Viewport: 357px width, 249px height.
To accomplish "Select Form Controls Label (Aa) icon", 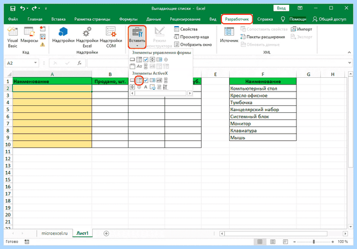I will pos(139,67).
